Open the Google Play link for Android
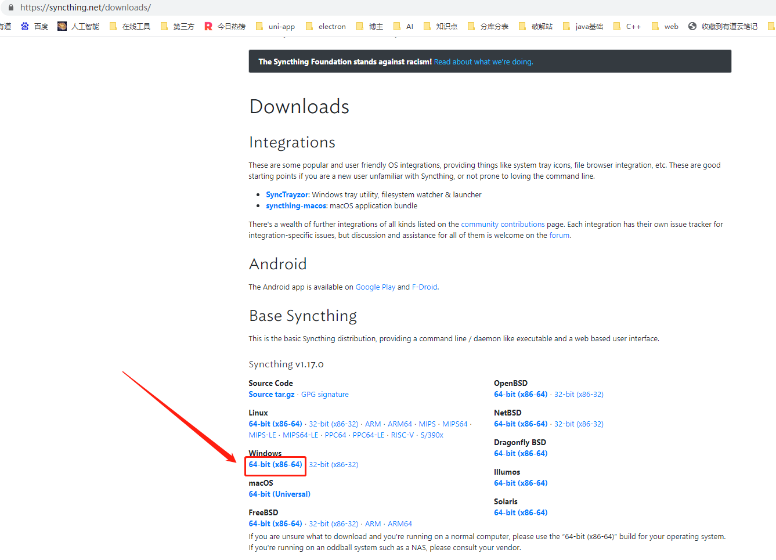 (x=376, y=287)
